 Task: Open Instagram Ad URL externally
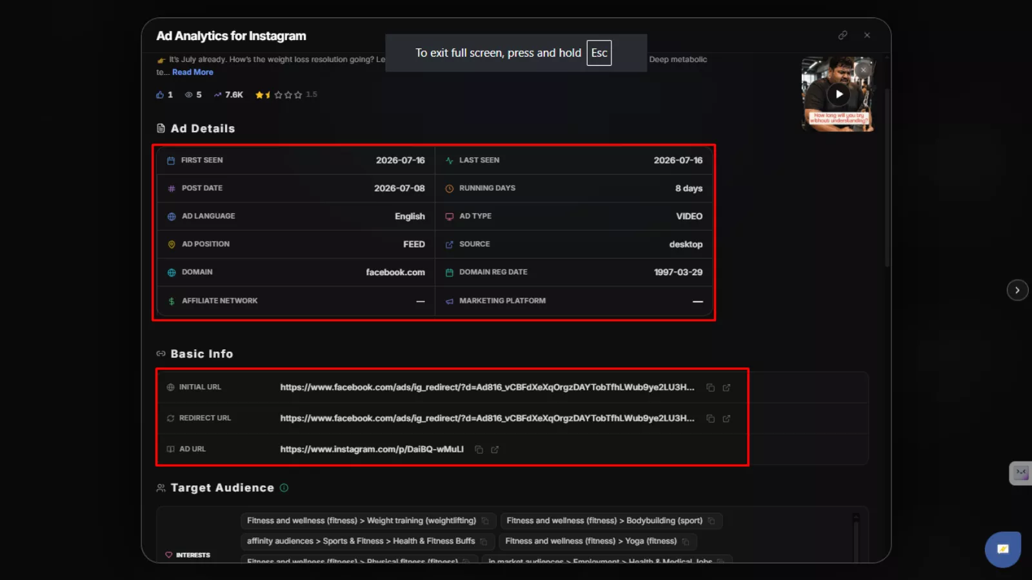[495, 450]
